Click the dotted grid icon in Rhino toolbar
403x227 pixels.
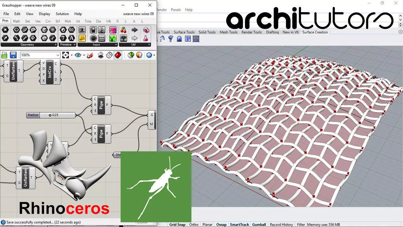(x=196, y=39)
